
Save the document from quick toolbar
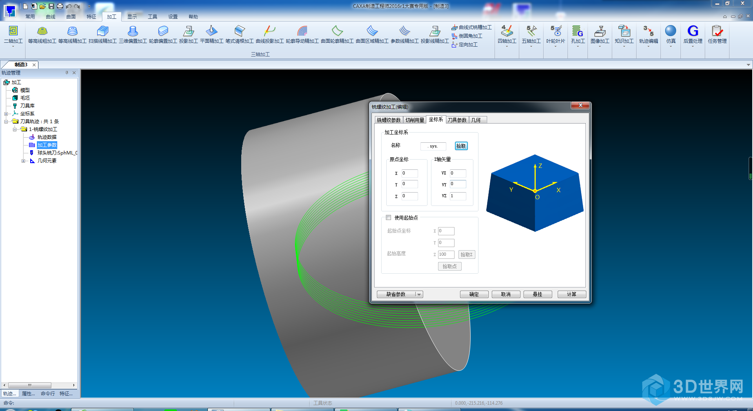(x=51, y=6)
